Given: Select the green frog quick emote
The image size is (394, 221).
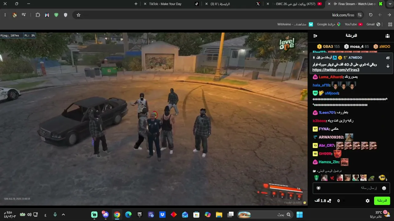Looking at the screenshot, I should point(372,178).
